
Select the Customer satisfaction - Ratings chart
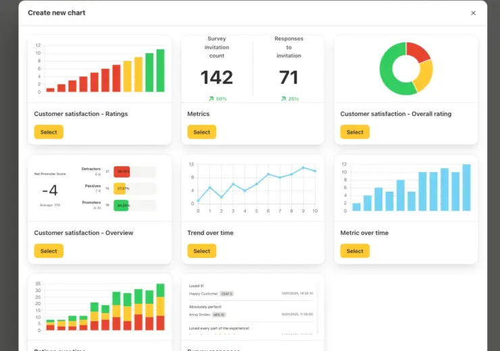pos(49,132)
